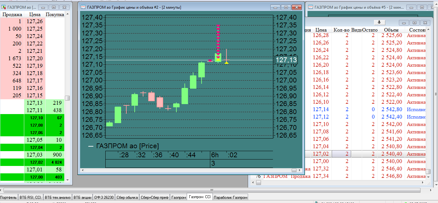Image resolution: width=438 pixels, height=203 pixels.
Task: Click the chart #5 window title icon
Action: [x=310, y=7]
